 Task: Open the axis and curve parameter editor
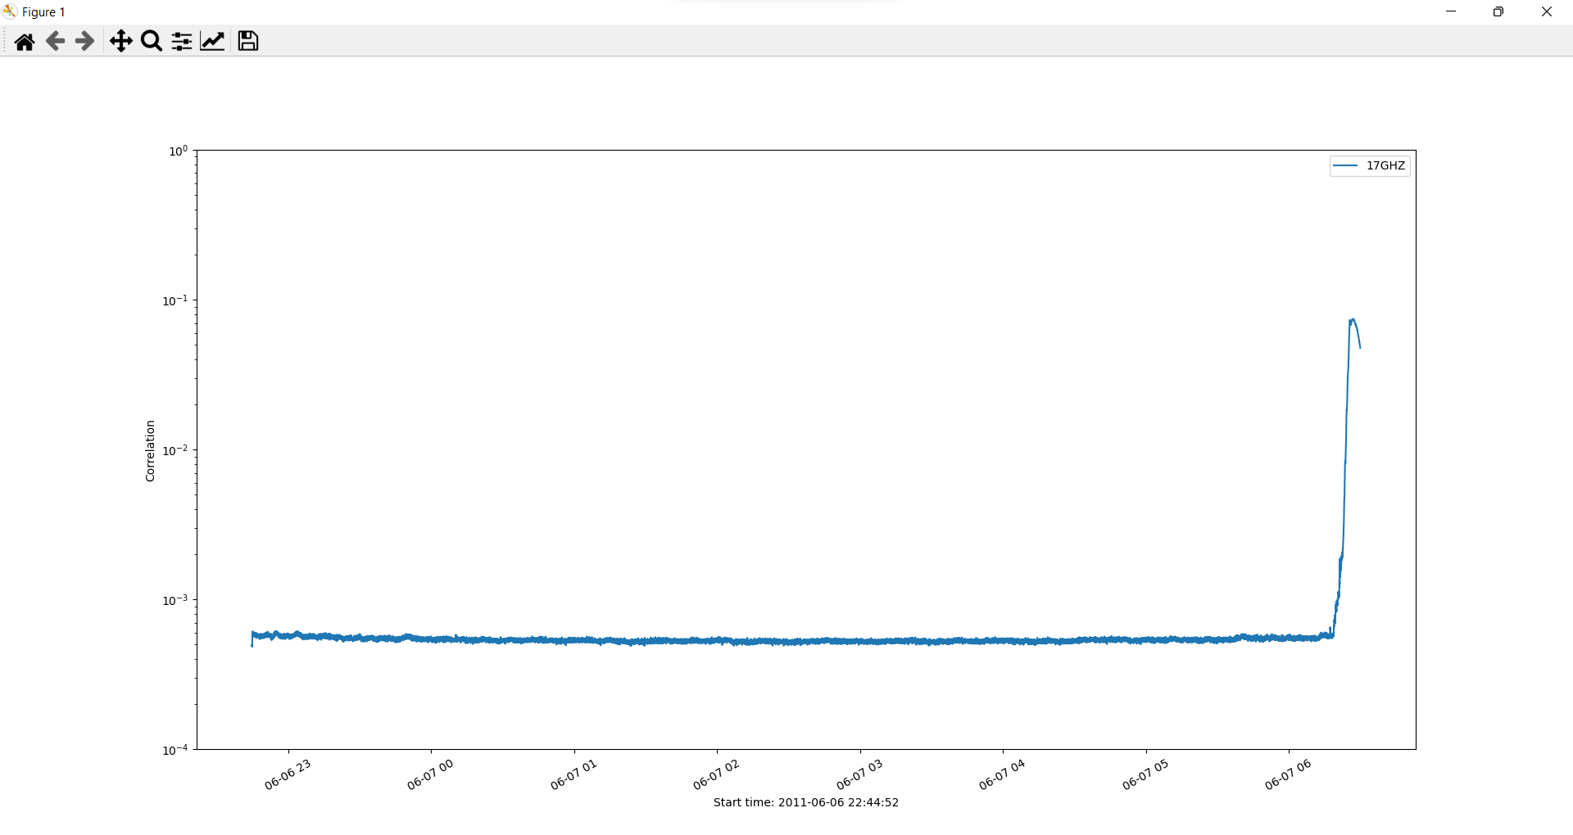(212, 41)
